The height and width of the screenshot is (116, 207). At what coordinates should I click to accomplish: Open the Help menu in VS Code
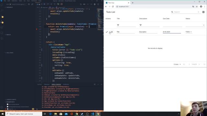pos(40,1)
